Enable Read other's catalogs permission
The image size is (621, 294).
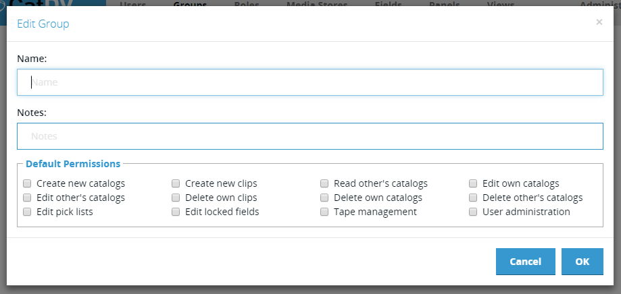324,183
